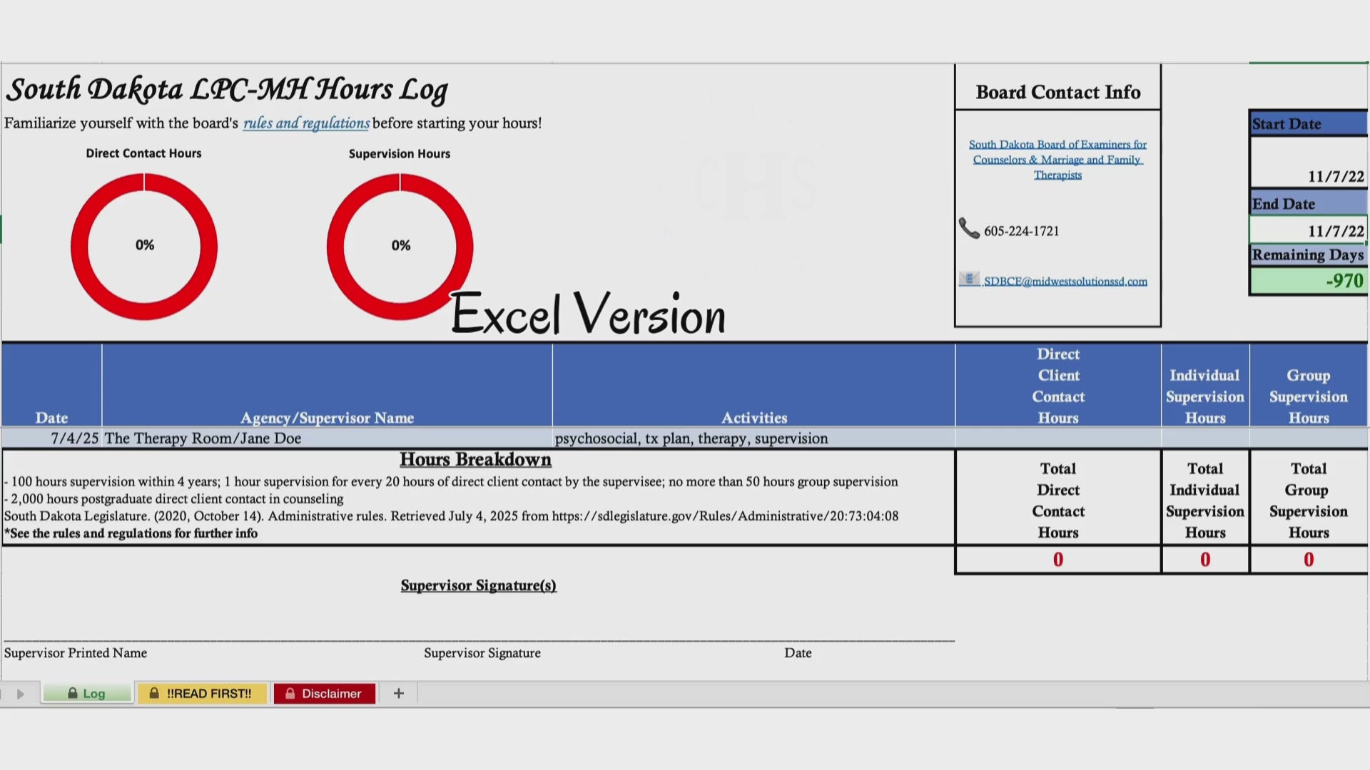
Task: Click the lock icon on Disclaimer tab
Action: click(290, 693)
